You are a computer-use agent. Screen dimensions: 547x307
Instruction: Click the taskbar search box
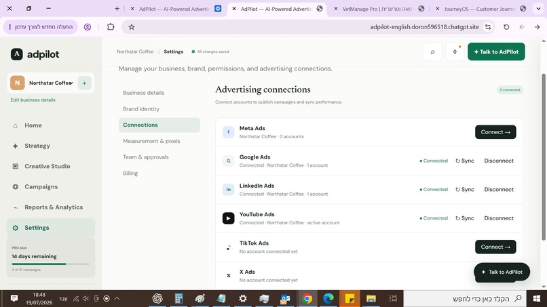(x=466, y=298)
